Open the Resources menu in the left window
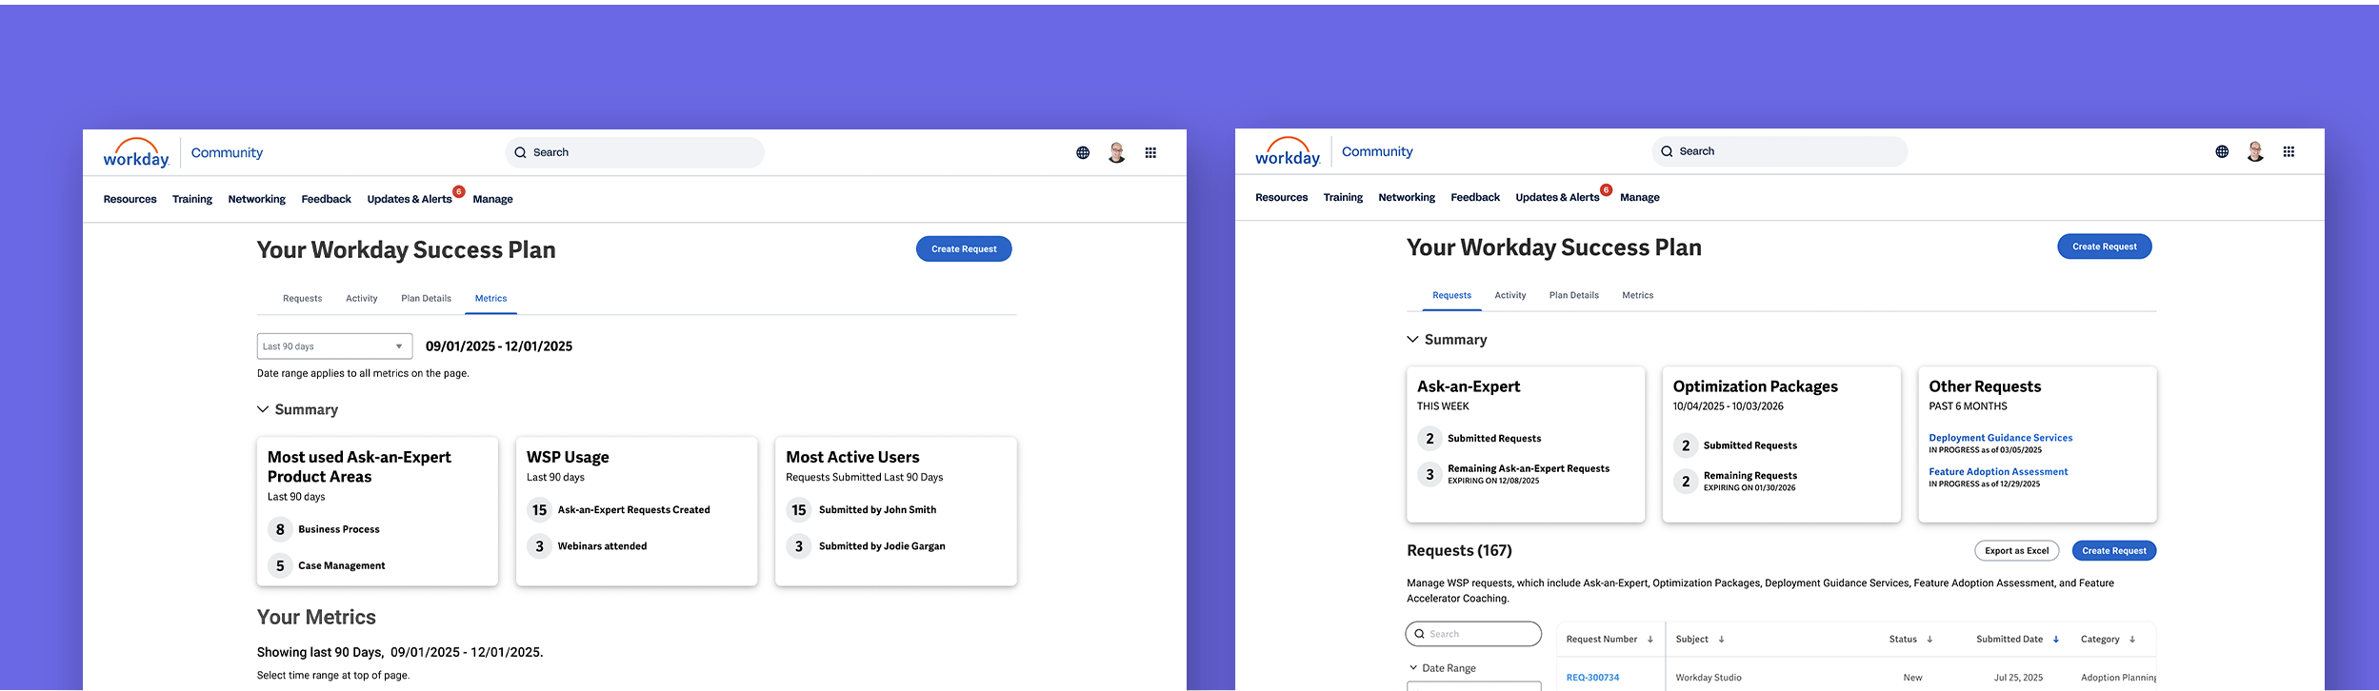The width and height of the screenshot is (2379, 691). click(130, 199)
